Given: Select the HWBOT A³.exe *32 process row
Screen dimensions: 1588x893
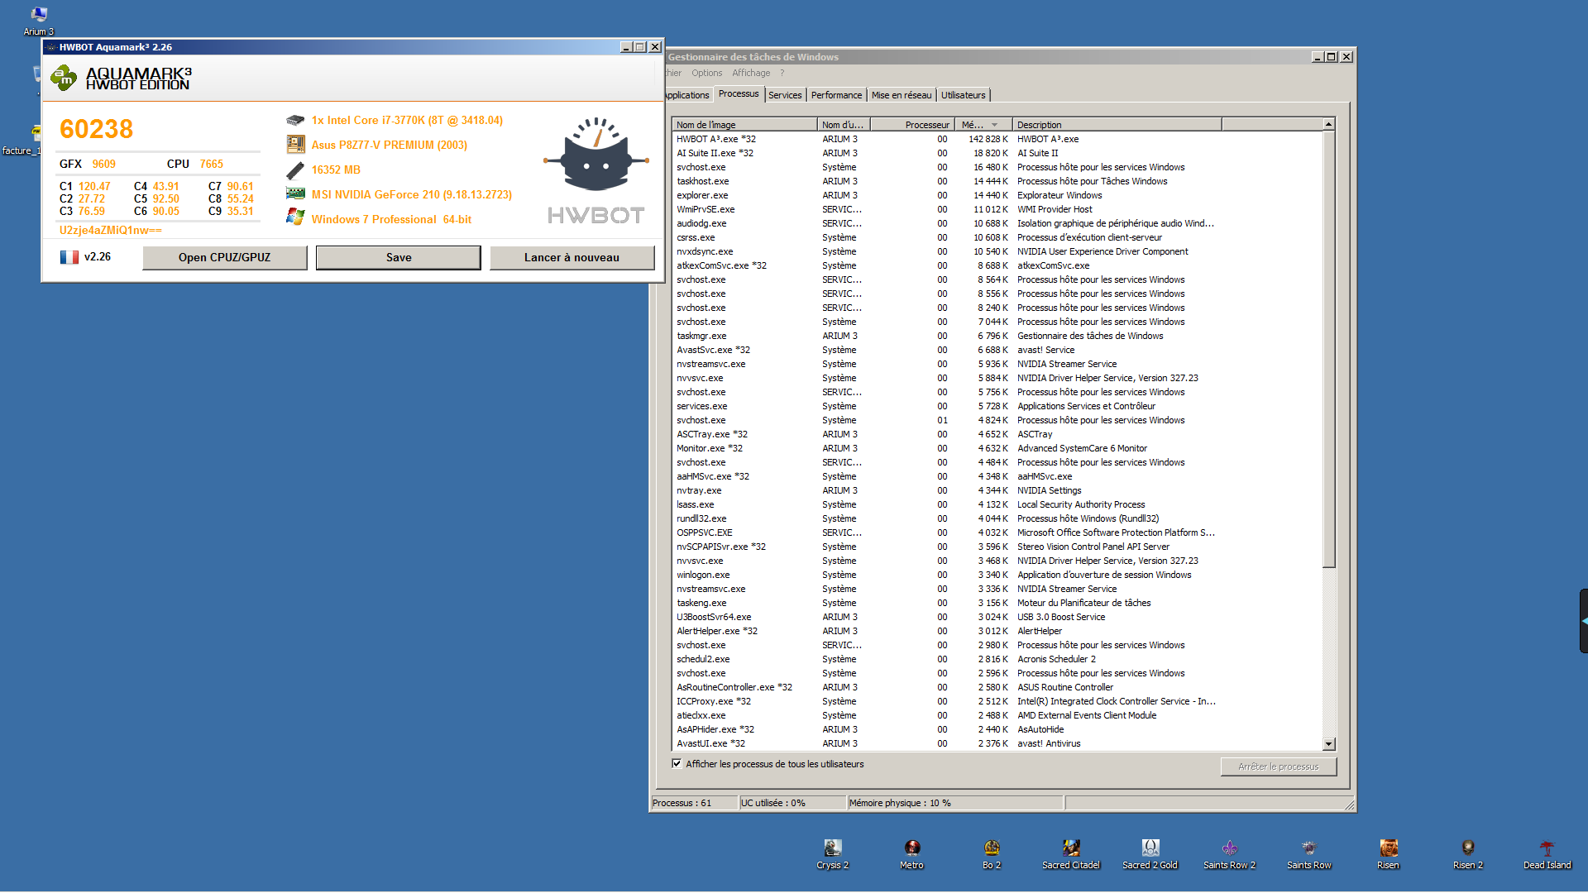Looking at the screenshot, I should [x=997, y=139].
